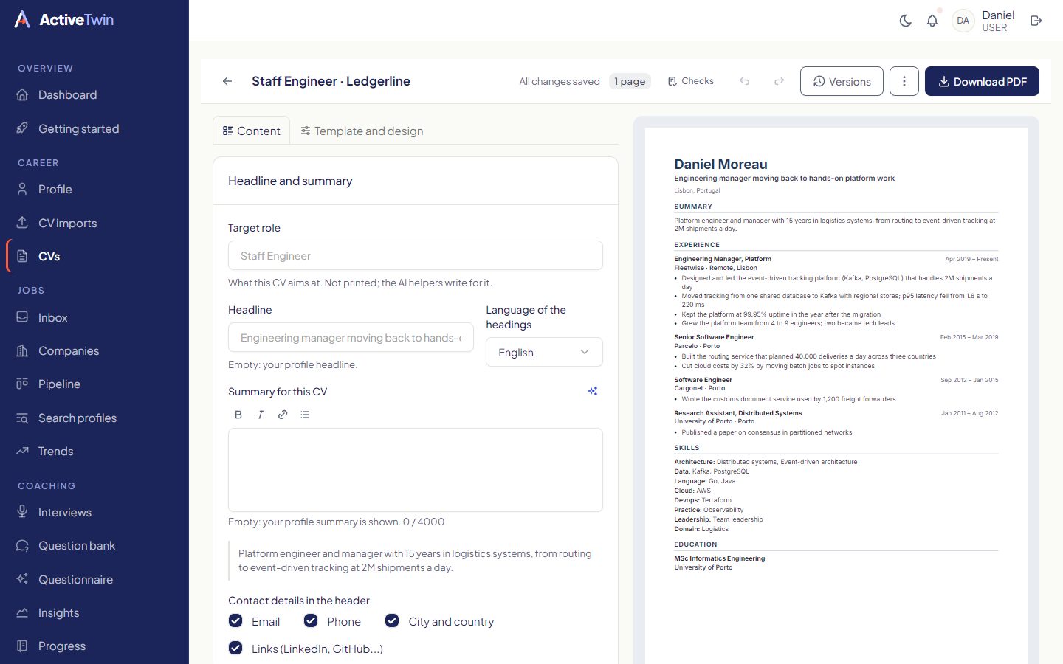Go to Companies list
Image resolution: width=1063 pixels, height=664 pixels.
[94, 350]
